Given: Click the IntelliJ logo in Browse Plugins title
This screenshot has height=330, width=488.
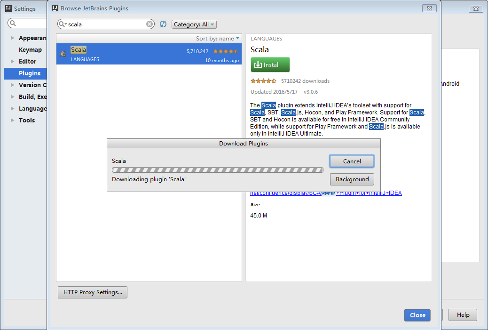Looking at the screenshot, I should (55, 8).
